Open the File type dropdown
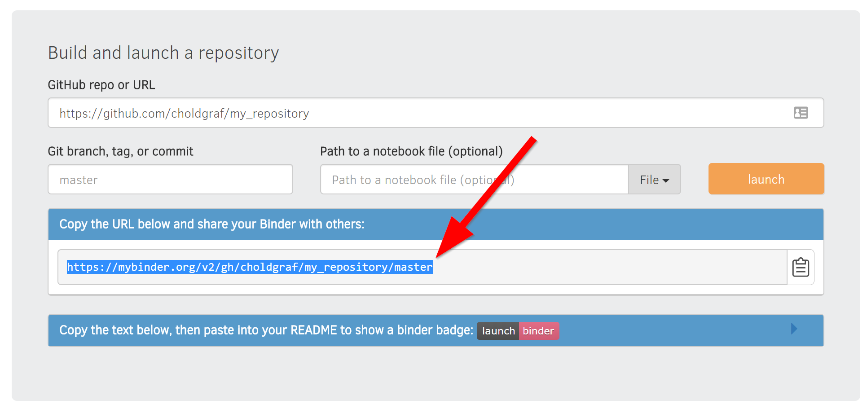867x409 pixels. (x=654, y=180)
